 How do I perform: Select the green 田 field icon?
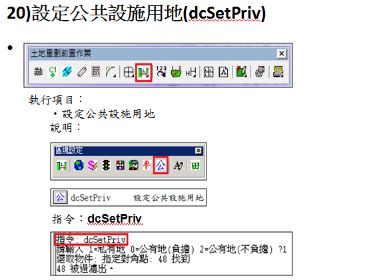point(195,165)
